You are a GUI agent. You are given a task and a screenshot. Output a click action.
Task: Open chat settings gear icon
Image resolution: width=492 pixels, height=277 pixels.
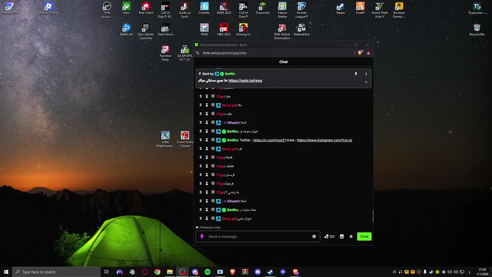tap(351, 237)
